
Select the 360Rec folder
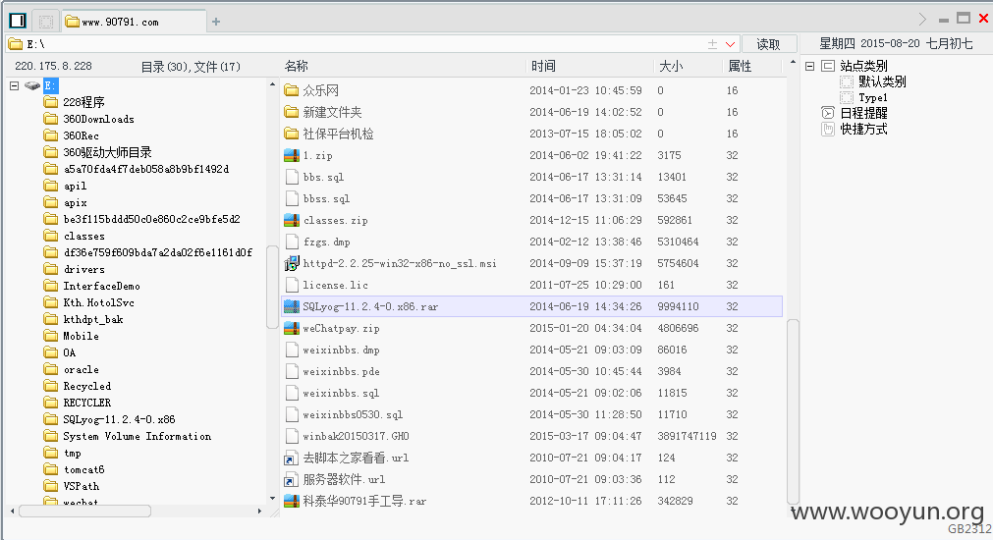82,135
